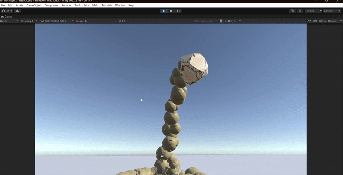
Task: Open the Game view mode dropdown
Action: [x=9, y=21]
